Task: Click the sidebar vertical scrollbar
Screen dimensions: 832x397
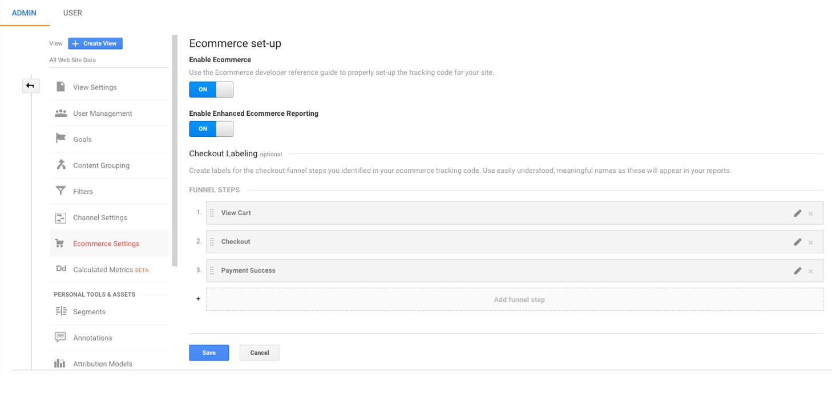Action: (x=175, y=151)
